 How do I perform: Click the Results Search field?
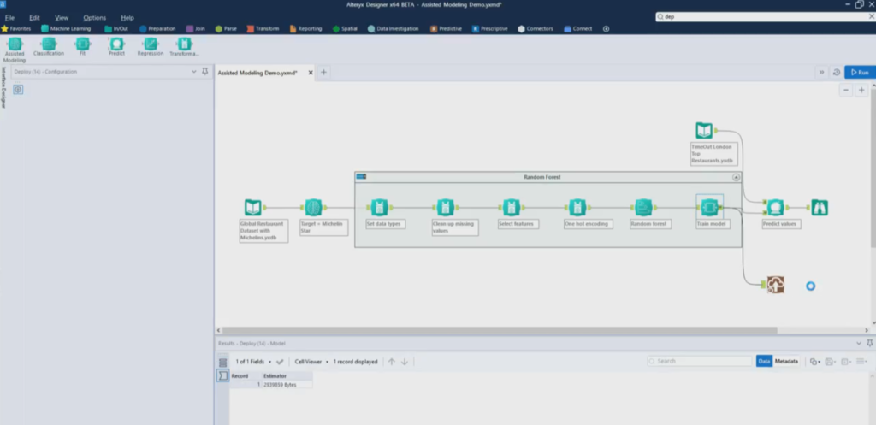pos(700,362)
